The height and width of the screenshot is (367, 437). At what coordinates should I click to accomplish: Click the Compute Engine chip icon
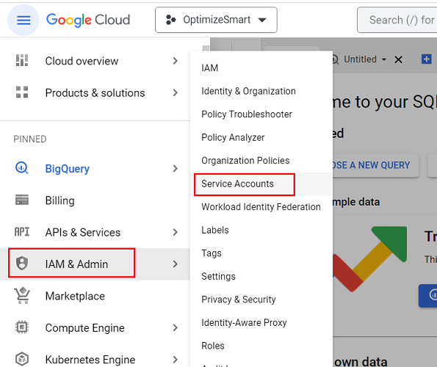coord(22,327)
